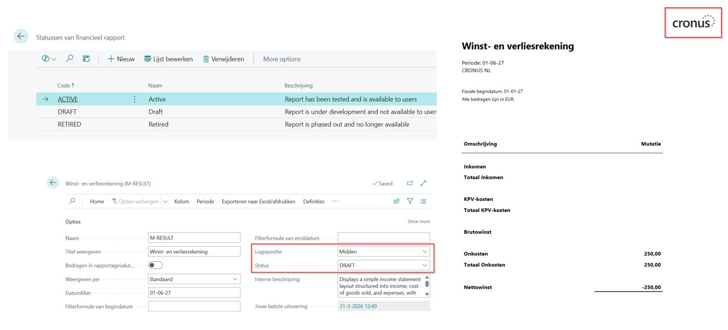Click the Brutowinst row in report
The height and width of the screenshot is (330, 728).
[x=562, y=232]
